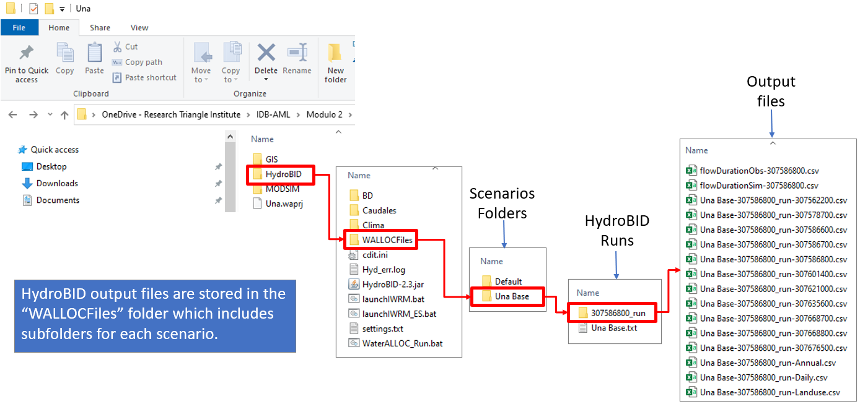Click the Cut scissors icon
Viewport: 860px width, 404px height.
click(x=118, y=46)
